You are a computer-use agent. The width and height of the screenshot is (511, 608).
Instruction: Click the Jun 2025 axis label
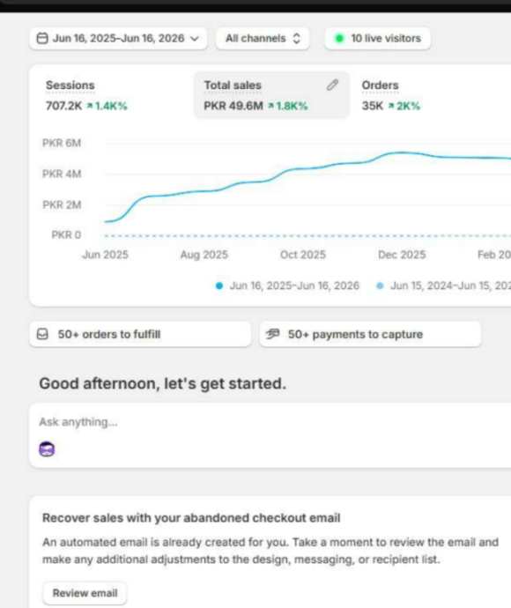(x=105, y=255)
